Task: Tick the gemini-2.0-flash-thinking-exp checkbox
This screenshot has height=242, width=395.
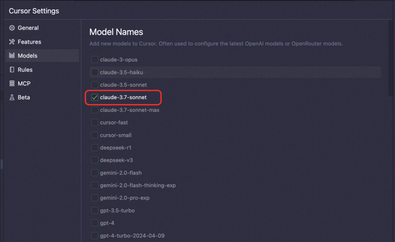Action: (x=95, y=185)
